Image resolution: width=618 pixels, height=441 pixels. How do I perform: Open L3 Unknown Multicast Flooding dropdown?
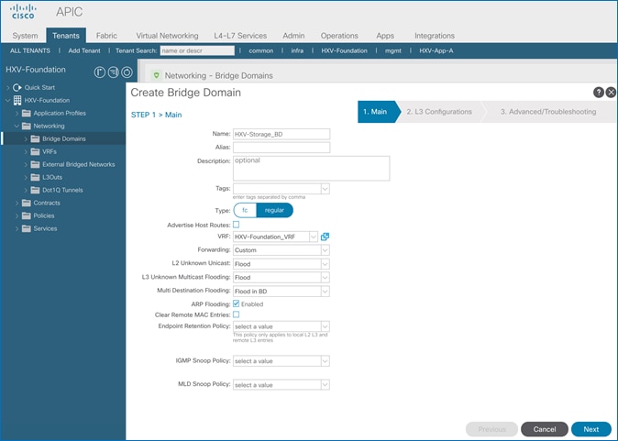point(326,278)
